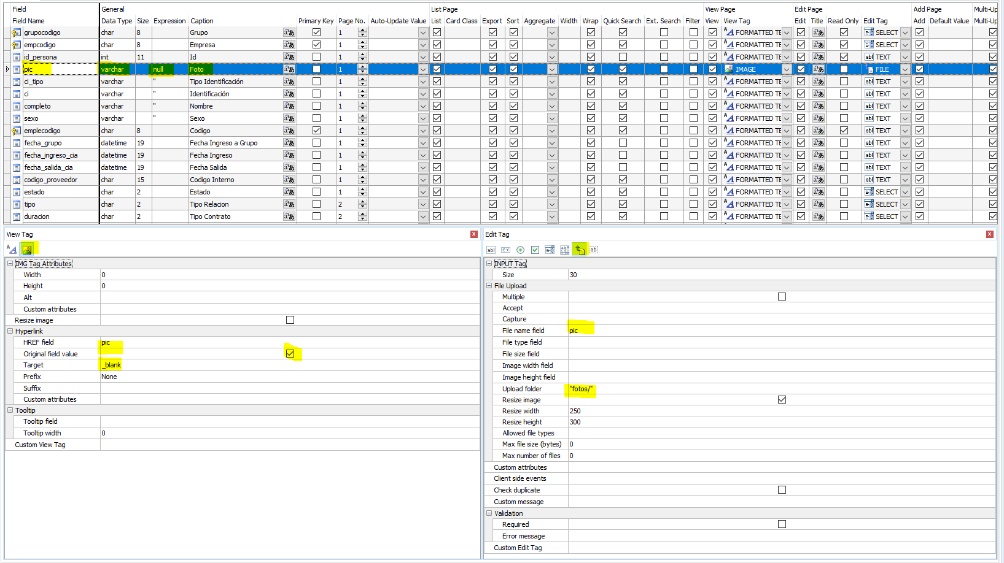Click the General column group header
The image size is (1004, 563).
tap(113, 9)
